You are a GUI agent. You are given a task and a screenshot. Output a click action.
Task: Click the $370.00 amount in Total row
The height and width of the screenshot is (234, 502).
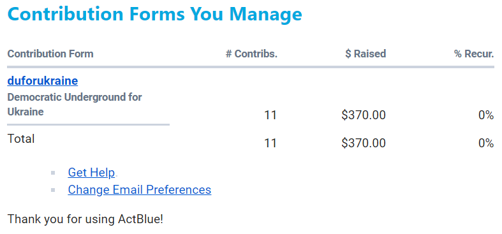click(x=364, y=143)
